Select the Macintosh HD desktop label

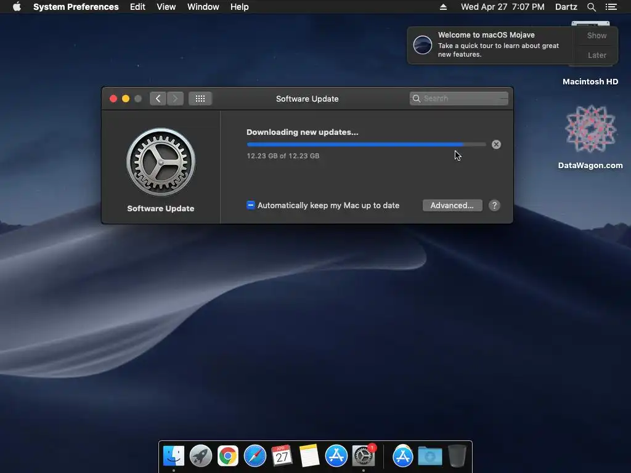[x=590, y=82]
